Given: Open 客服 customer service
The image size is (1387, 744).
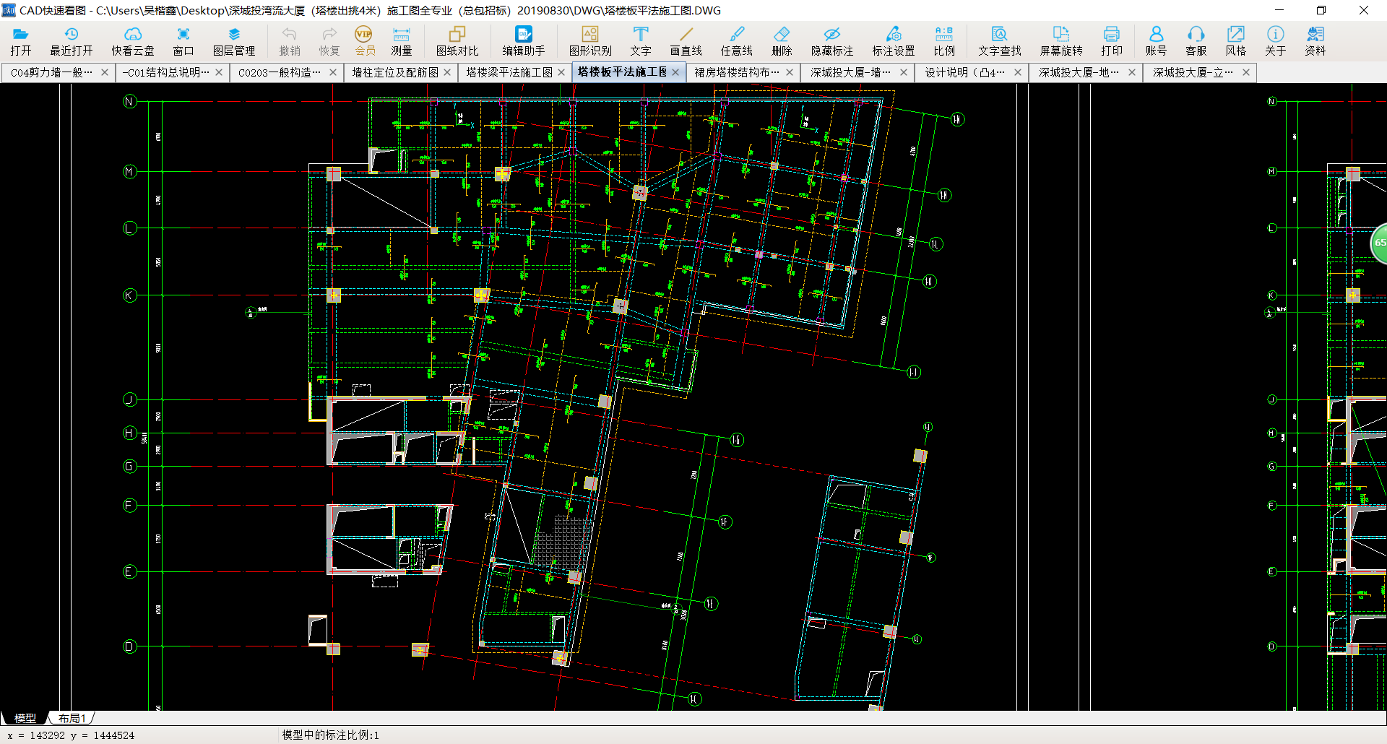Looking at the screenshot, I should (1196, 41).
